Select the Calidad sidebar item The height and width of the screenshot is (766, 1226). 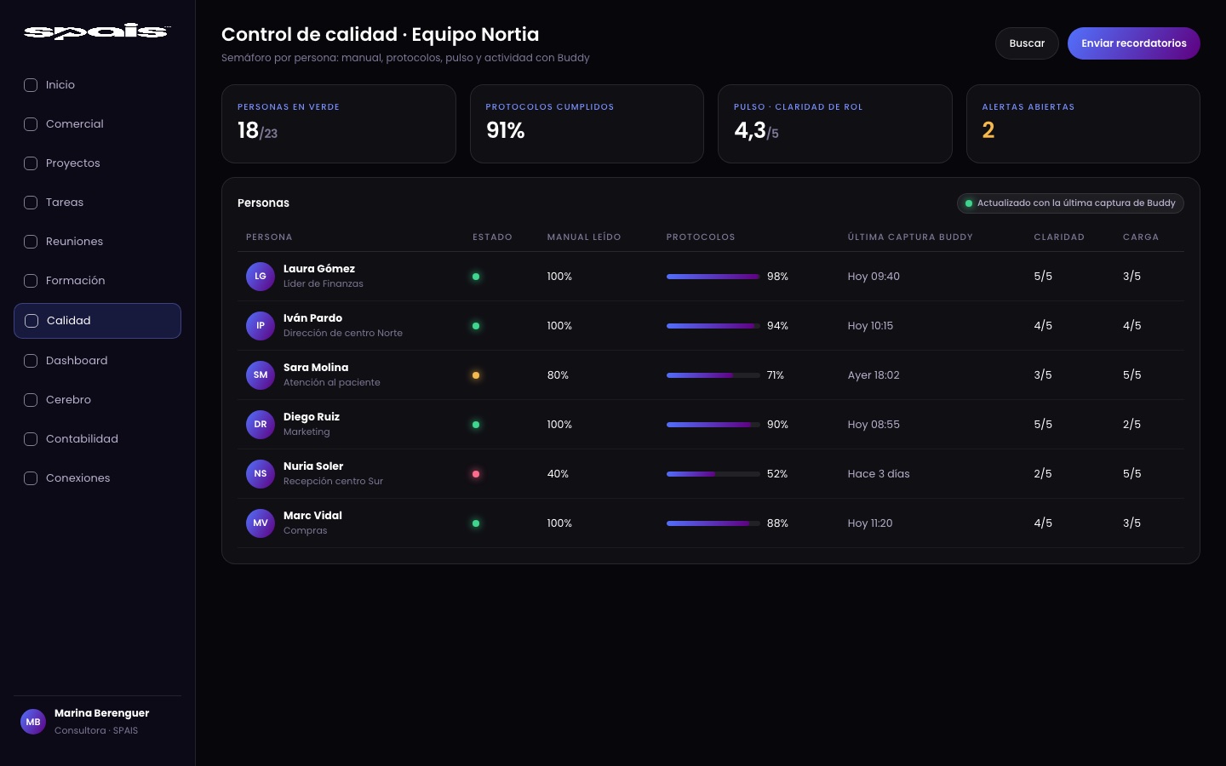[x=97, y=321]
